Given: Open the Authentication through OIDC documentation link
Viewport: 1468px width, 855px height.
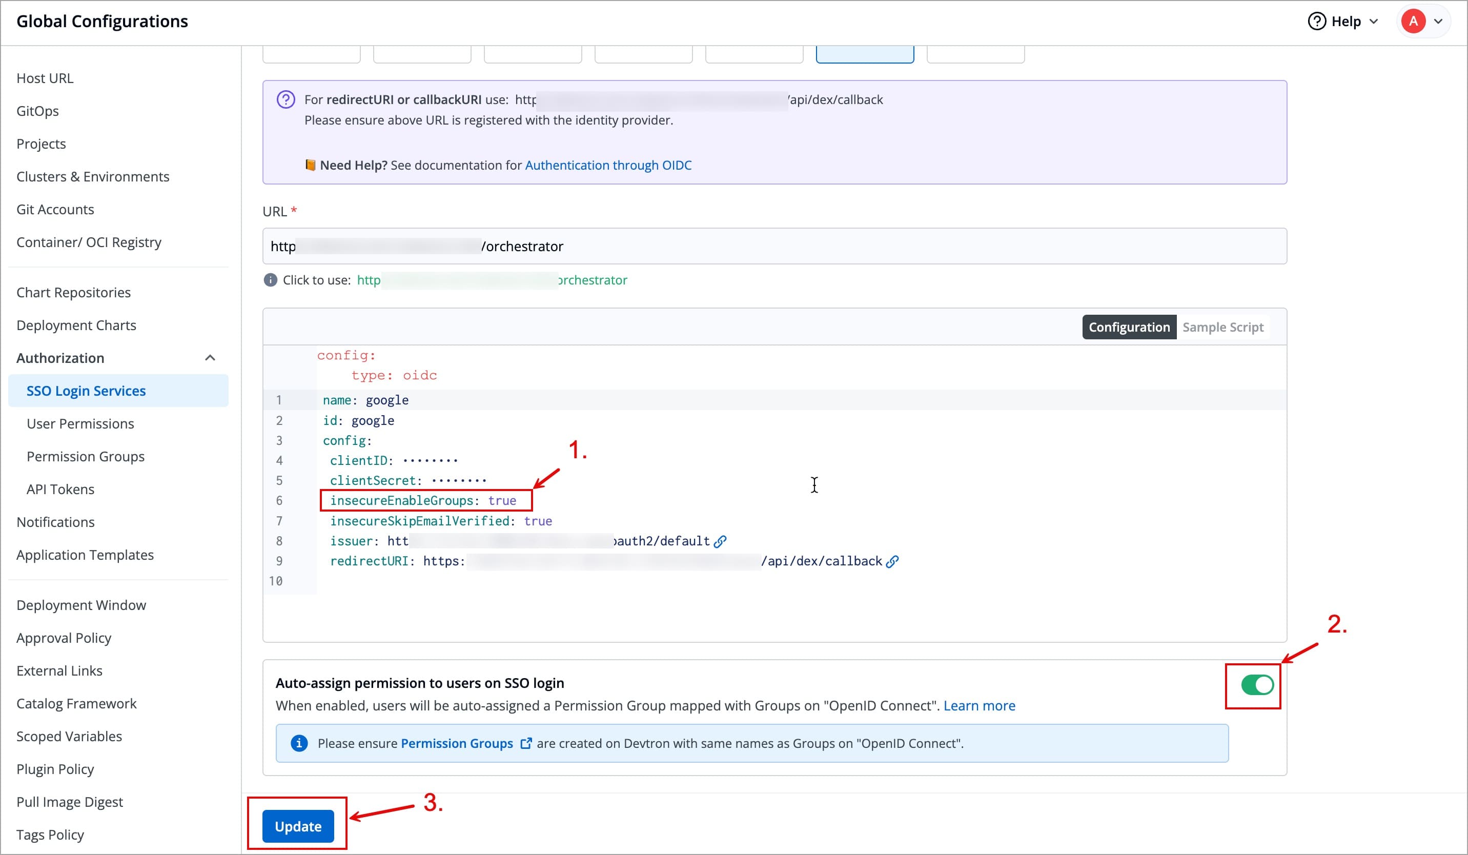Looking at the screenshot, I should [x=607, y=165].
